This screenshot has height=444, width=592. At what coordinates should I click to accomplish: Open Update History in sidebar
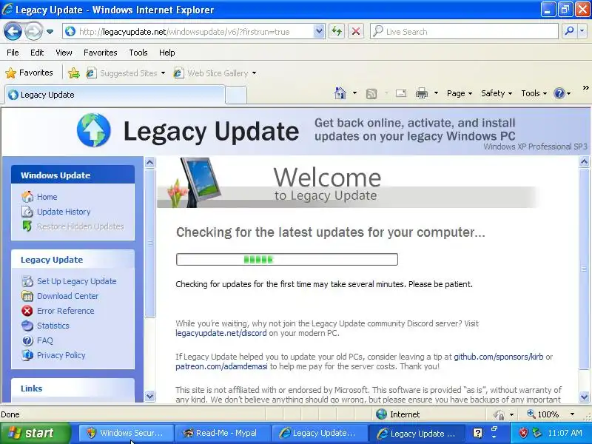coord(64,212)
